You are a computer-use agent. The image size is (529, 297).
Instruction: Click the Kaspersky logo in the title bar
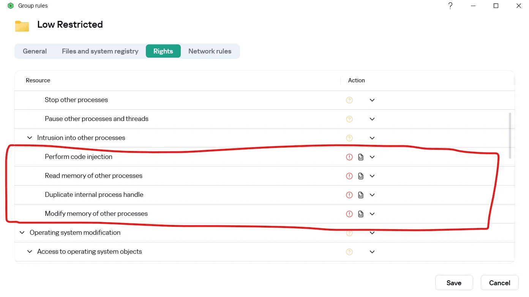[x=11, y=6]
